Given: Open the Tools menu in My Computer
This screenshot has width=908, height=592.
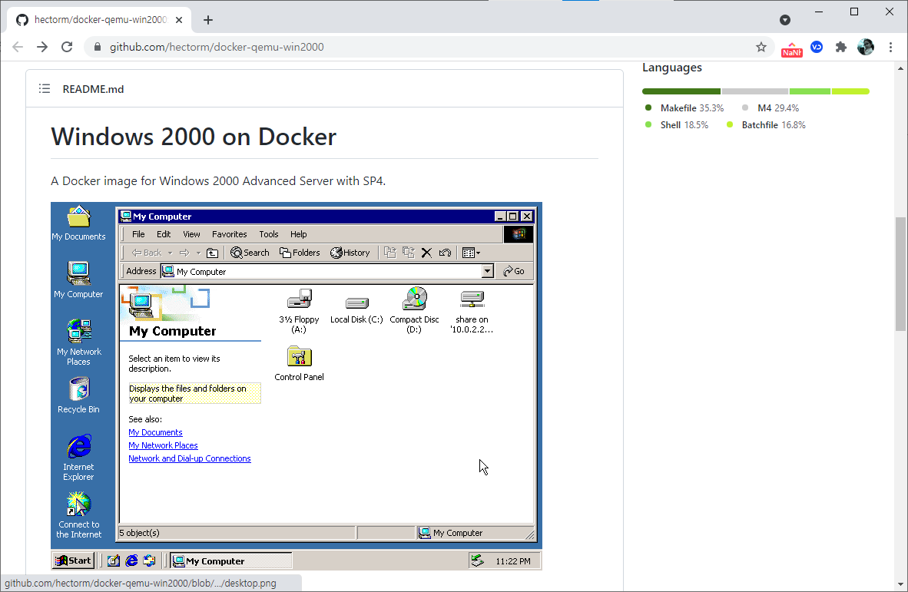Looking at the screenshot, I should click(269, 234).
